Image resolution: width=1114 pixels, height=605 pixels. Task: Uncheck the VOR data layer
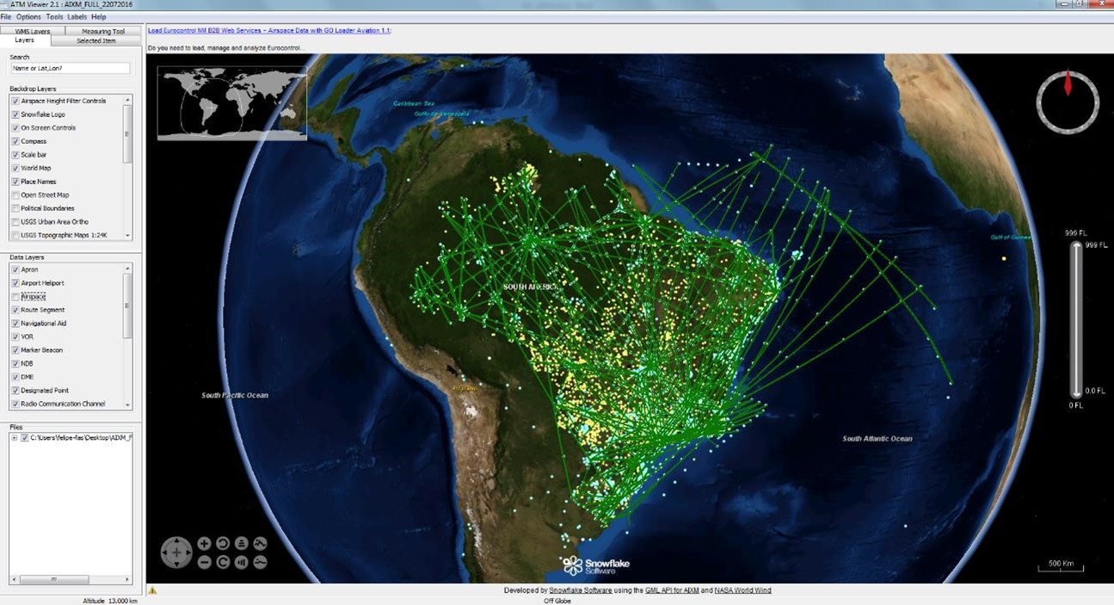point(15,336)
